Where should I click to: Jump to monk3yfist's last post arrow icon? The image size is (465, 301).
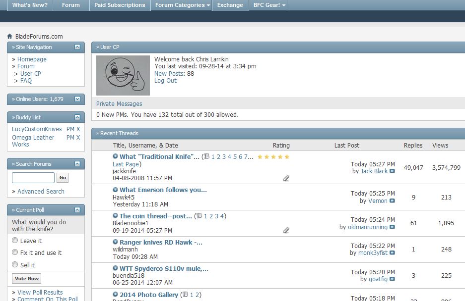point(393,253)
